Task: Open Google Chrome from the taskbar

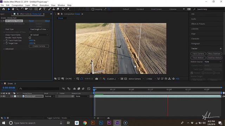Action: point(85,123)
